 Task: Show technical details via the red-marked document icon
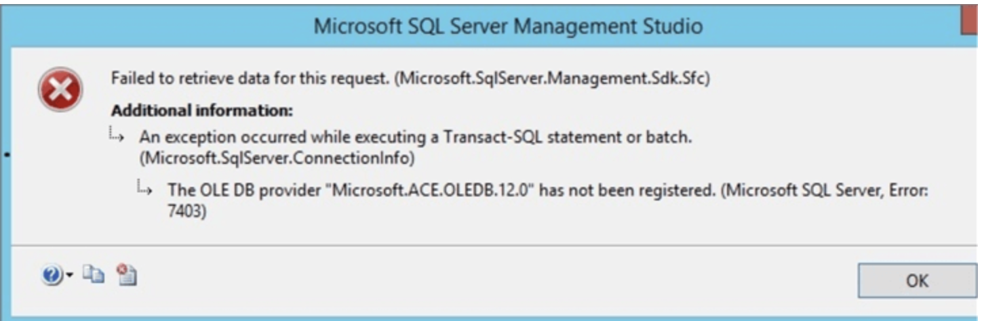tap(126, 274)
